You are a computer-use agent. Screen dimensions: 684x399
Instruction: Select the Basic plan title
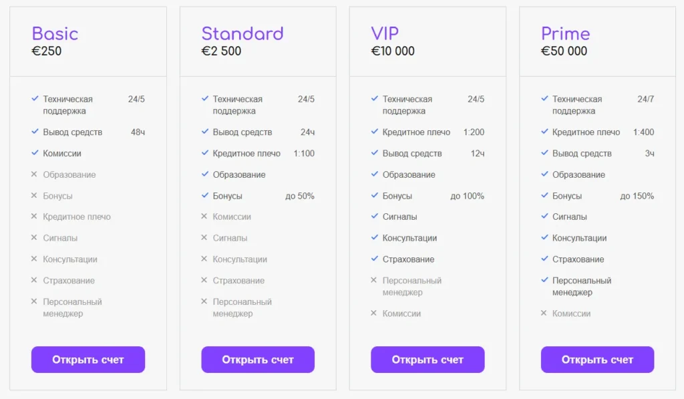[x=55, y=33]
